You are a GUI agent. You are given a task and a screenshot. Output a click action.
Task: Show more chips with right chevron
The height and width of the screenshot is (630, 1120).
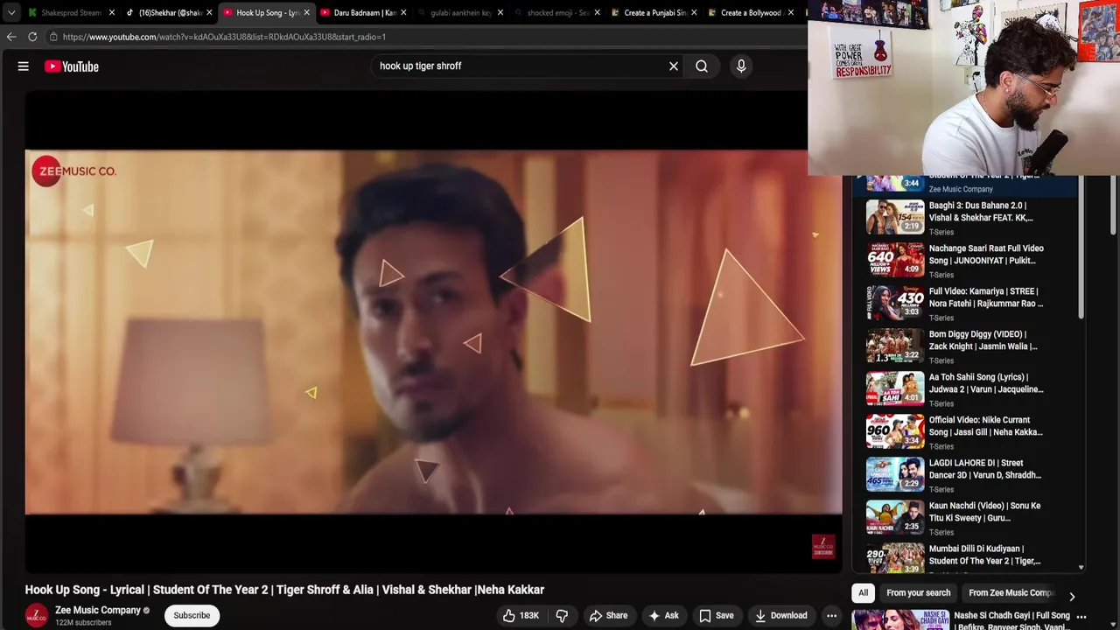[1072, 596]
